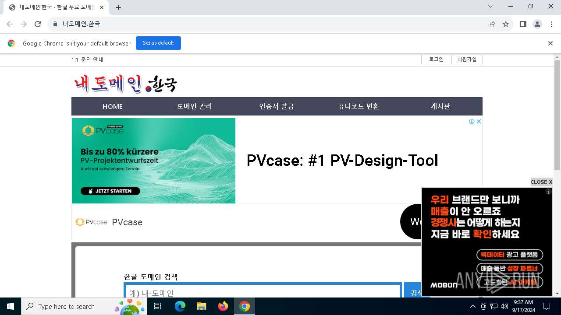Open the tab search chevron
This screenshot has height=315, width=561.
[490, 6]
